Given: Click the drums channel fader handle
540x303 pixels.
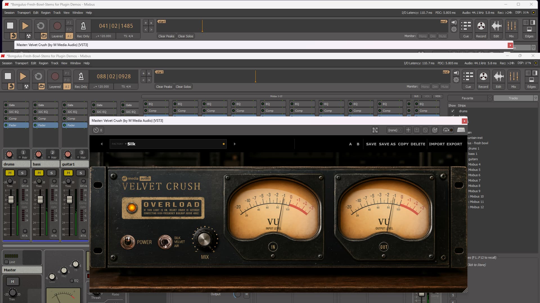Looking at the screenshot, I should (x=11, y=199).
